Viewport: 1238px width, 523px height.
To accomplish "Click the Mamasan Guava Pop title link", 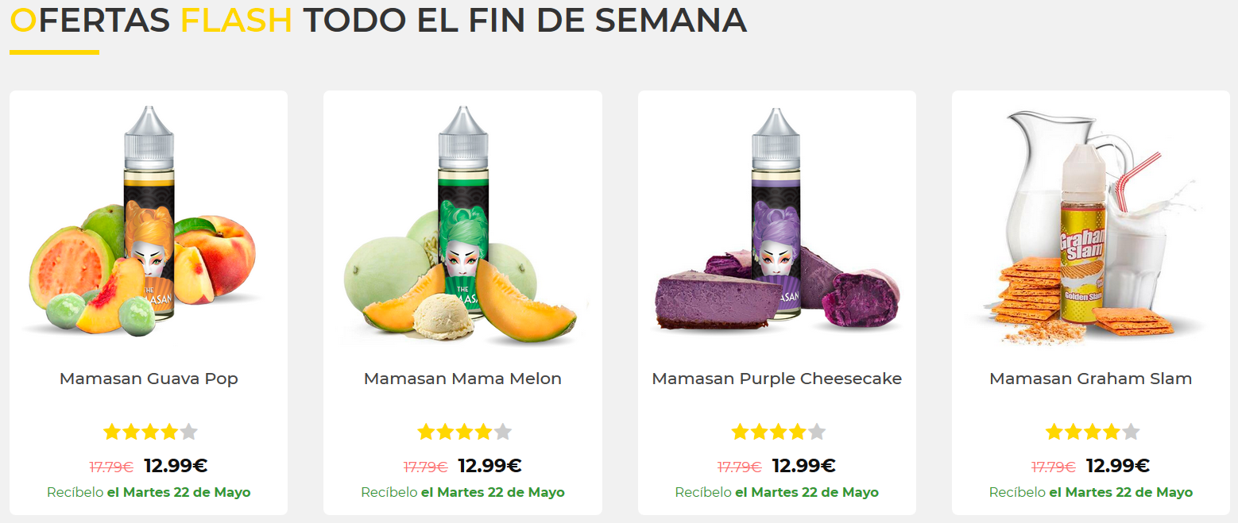I will click(x=149, y=379).
